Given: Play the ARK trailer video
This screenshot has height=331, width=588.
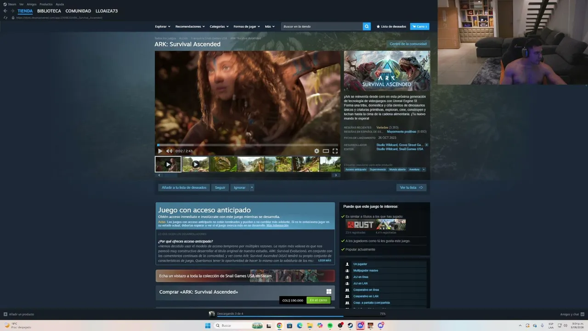Looking at the screenshot, I should [x=160, y=151].
